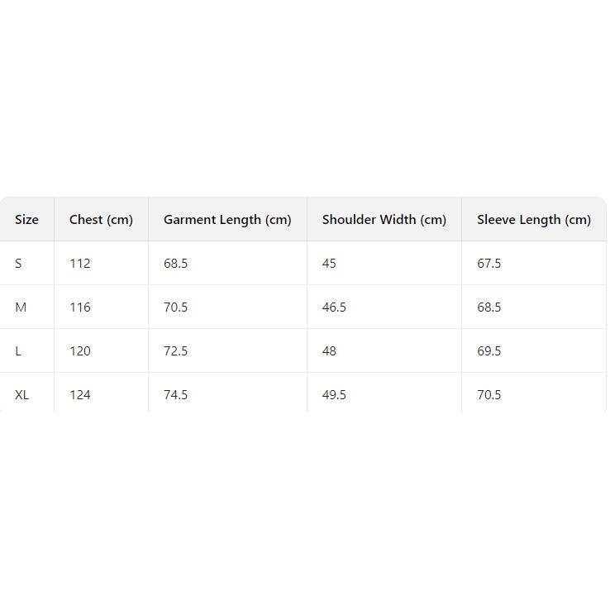Click sleeve length cell 67.5
Image resolution: width=610 pixels, height=610 pixels.
click(489, 264)
